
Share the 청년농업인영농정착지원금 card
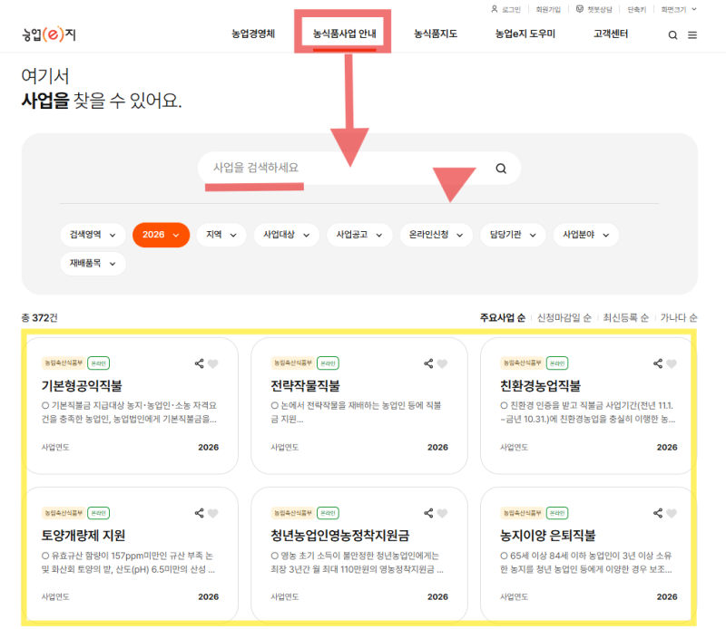[x=428, y=513]
